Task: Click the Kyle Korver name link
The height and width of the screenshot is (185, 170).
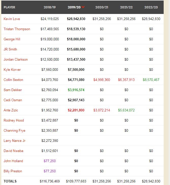Action: [12, 70]
